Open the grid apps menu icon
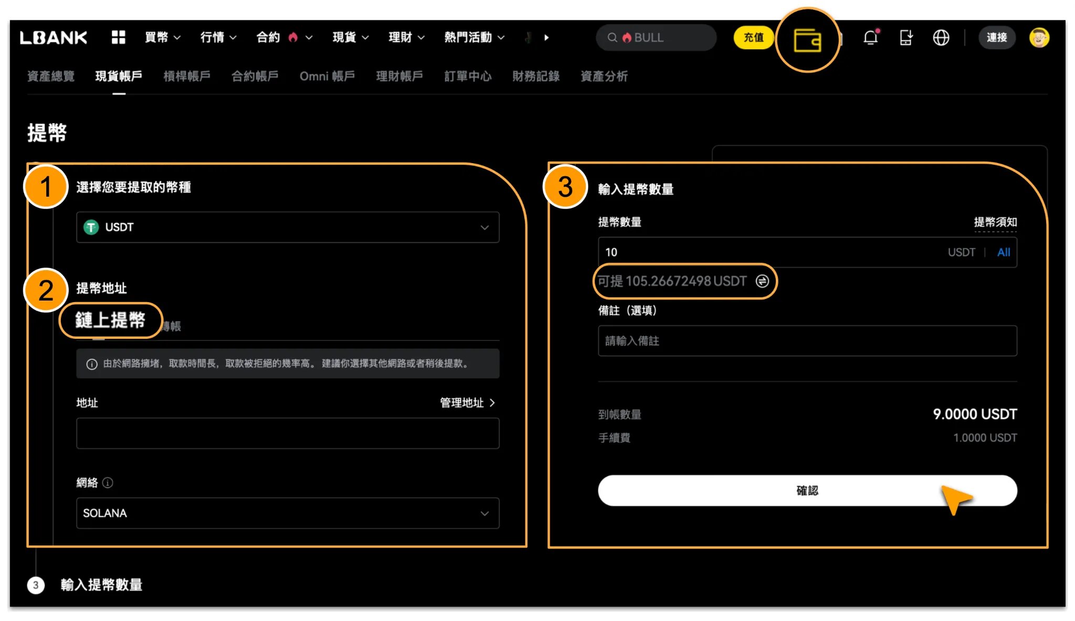Viewport: 1075px width, 621px height. (x=119, y=37)
